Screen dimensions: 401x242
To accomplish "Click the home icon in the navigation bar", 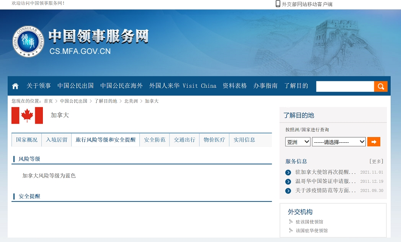I will tap(15, 86).
